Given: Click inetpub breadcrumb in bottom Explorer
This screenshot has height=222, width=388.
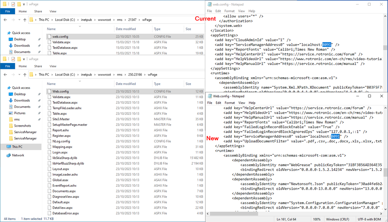Looking at the screenshot, I should pyautogui.click(x=86, y=75).
